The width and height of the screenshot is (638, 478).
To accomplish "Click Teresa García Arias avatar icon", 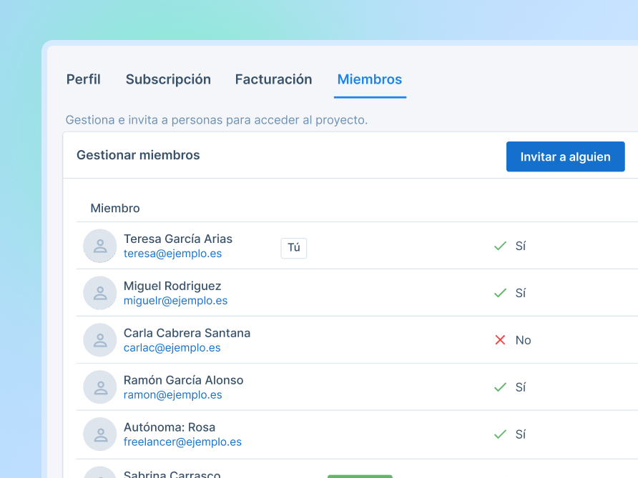I will pos(99,246).
